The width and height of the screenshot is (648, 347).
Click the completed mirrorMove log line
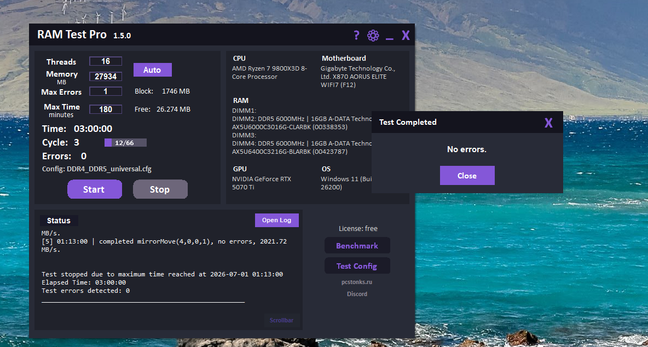165,245
